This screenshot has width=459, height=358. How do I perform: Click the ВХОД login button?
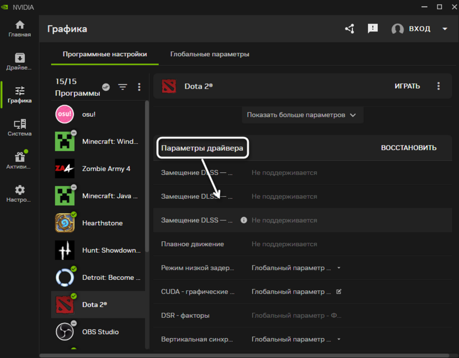pos(419,29)
